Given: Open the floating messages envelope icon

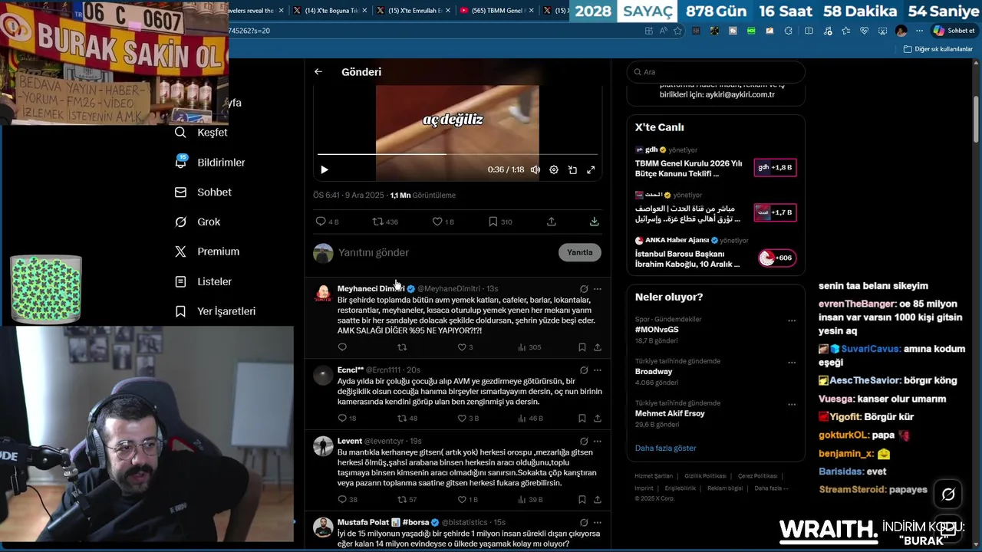Looking at the screenshot, I should pos(948,529).
